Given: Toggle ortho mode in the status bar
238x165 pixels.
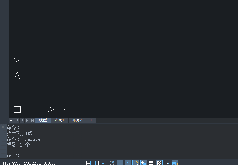Looking at the screenshot, I should (x=103, y=163).
